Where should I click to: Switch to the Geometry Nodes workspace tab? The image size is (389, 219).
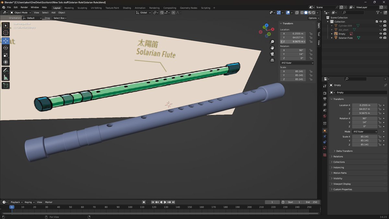(188, 8)
